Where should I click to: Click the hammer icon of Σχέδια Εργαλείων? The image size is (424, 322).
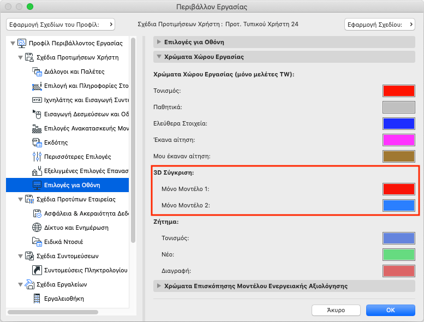29,284
